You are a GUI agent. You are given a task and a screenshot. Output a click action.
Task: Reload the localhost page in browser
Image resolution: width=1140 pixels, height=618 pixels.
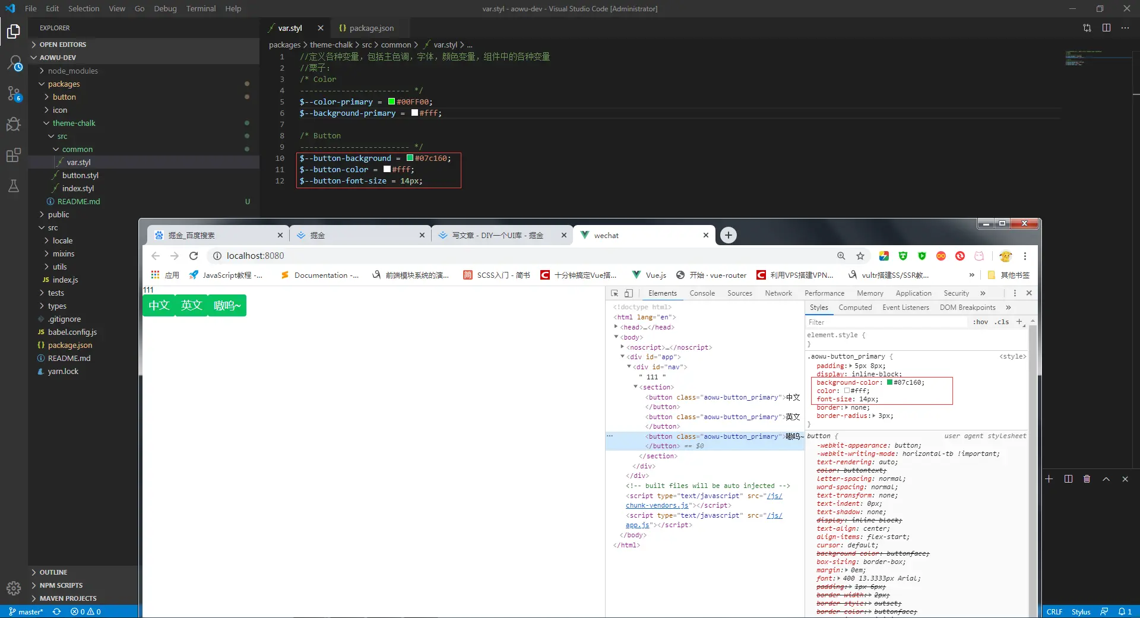(194, 256)
